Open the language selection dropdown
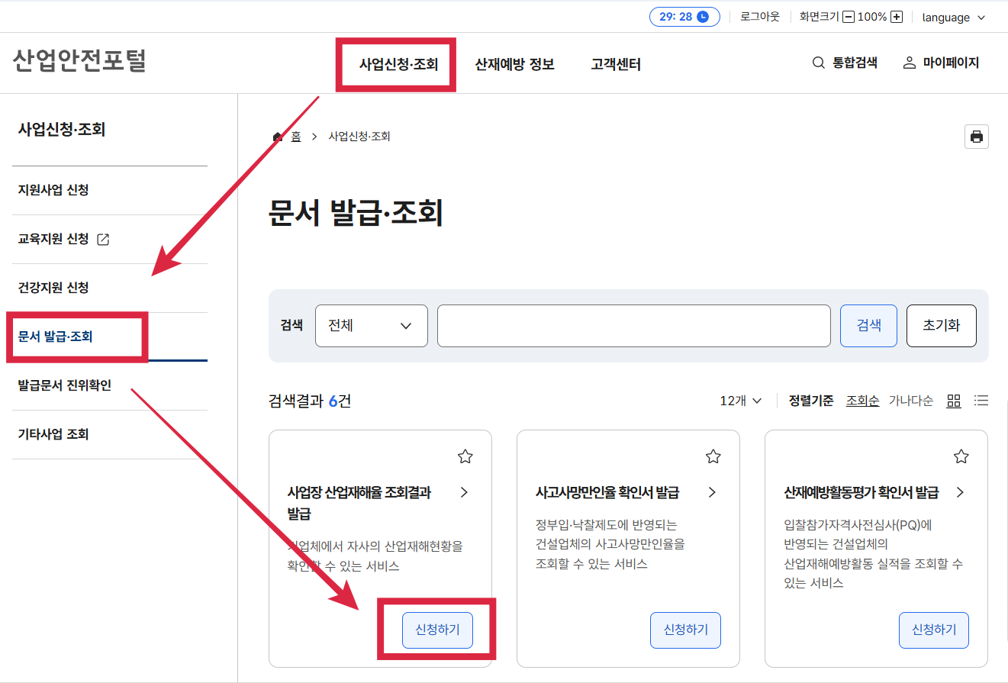 pyautogui.click(x=953, y=17)
